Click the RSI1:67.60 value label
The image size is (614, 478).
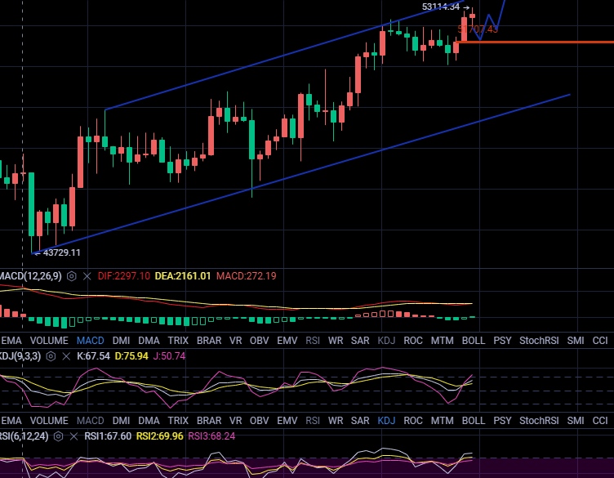[108, 436]
